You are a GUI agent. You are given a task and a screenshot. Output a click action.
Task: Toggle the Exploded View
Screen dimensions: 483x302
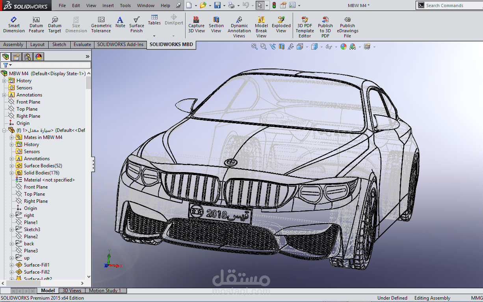coord(281,25)
